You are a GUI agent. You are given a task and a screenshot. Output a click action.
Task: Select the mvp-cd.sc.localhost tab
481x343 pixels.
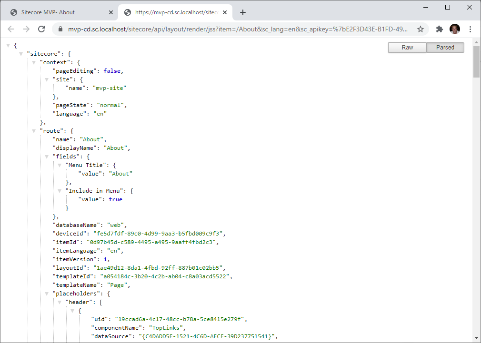176,12
